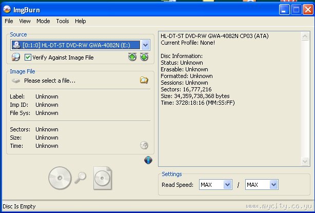Click the info panel scroll up arrow

click(305, 36)
